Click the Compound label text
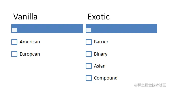The image size is (169, 90). [106, 78]
